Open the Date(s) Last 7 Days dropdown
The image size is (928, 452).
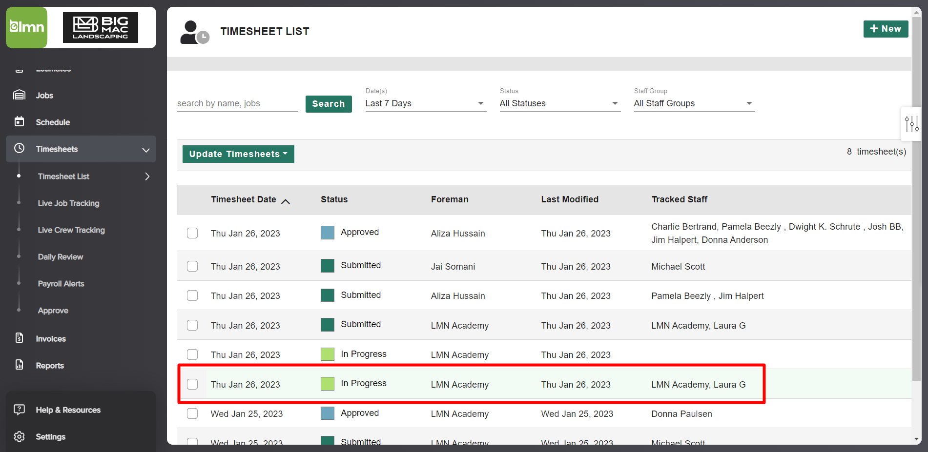426,103
